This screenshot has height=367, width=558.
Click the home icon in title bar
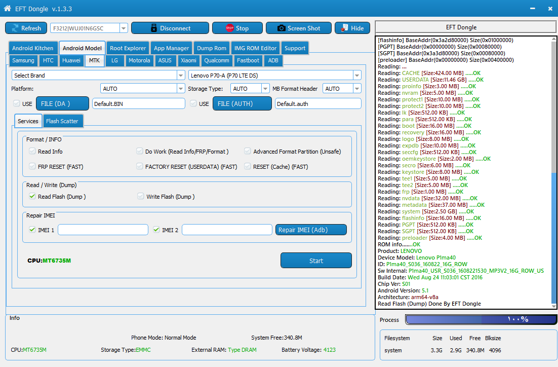(7, 9)
